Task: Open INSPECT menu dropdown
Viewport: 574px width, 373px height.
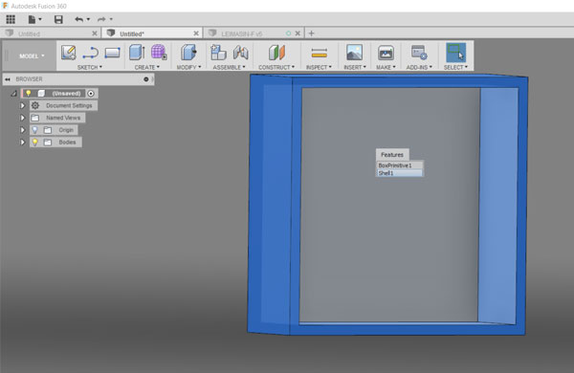Action: (x=319, y=67)
